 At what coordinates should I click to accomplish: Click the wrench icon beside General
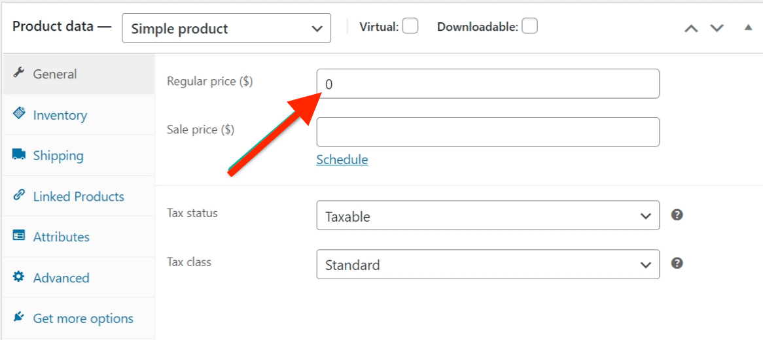[x=18, y=73]
